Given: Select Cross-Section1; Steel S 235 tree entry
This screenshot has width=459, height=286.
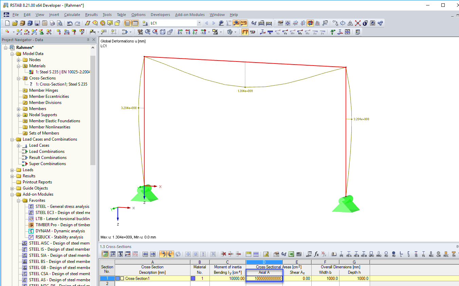Looking at the screenshot, I should coord(61,84).
